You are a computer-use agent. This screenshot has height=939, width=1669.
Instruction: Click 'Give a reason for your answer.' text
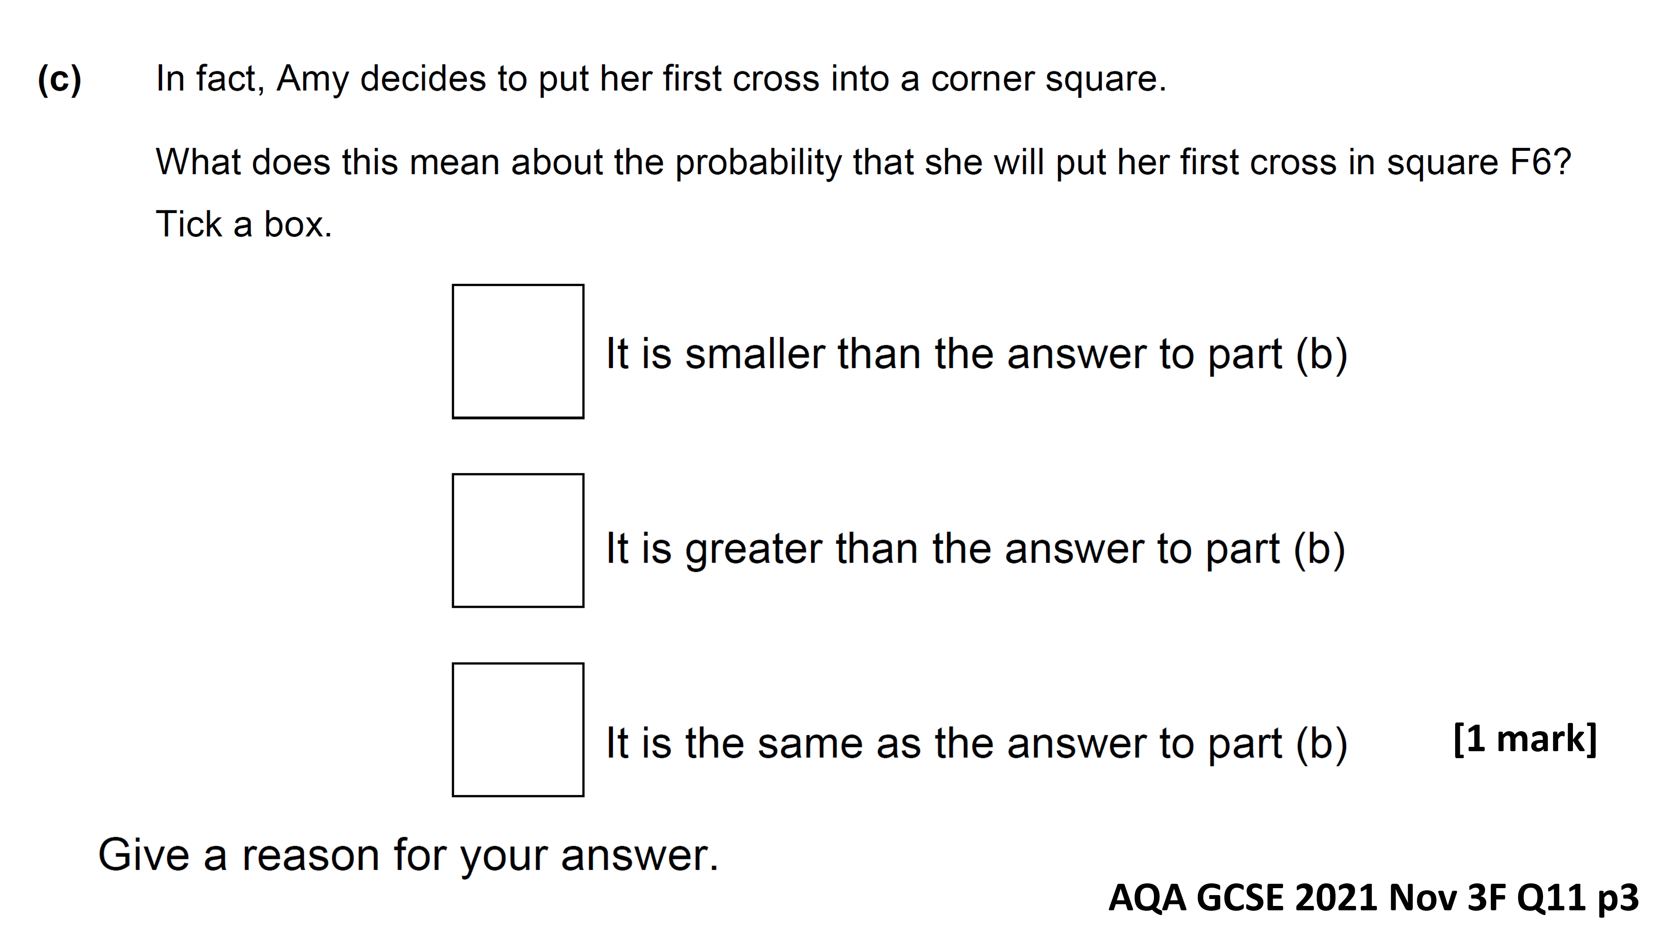[x=408, y=856]
